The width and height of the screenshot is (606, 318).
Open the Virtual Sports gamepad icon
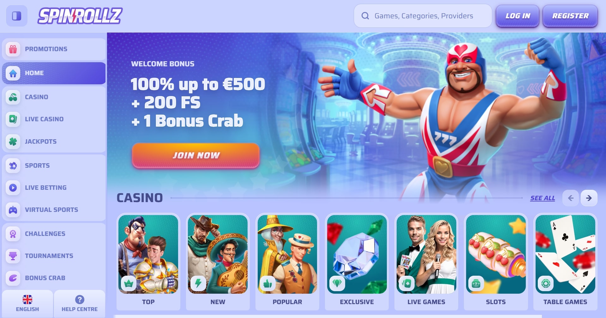pos(13,210)
